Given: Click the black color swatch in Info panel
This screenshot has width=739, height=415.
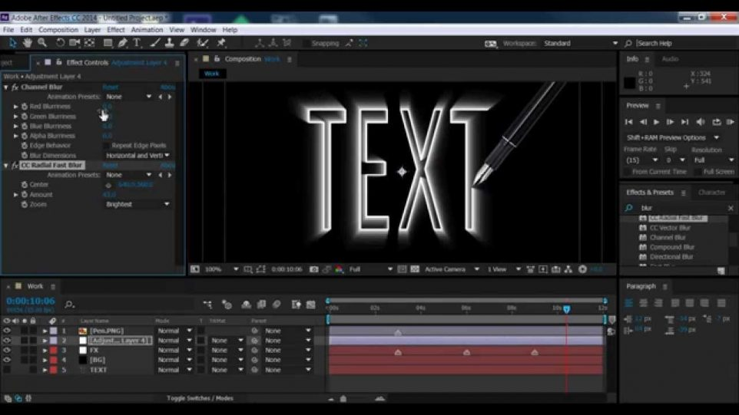Looking at the screenshot, I should [629, 83].
